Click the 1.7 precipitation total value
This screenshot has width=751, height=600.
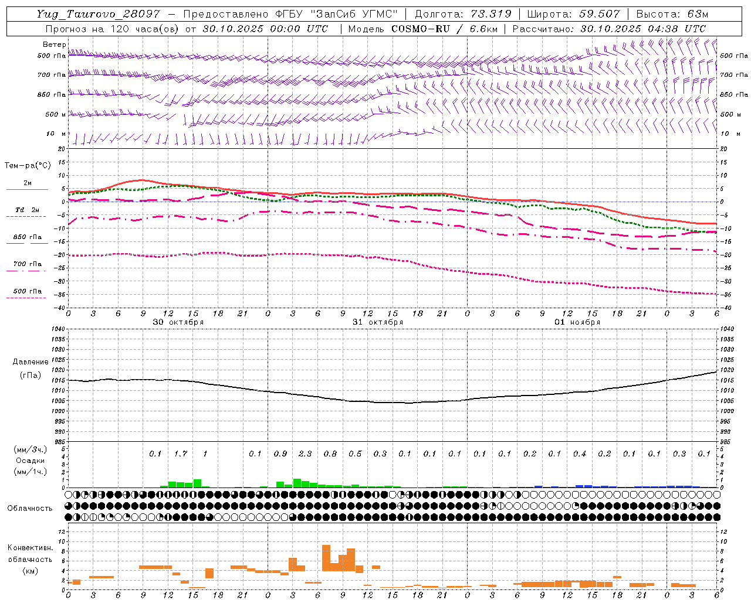click(x=181, y=454)
